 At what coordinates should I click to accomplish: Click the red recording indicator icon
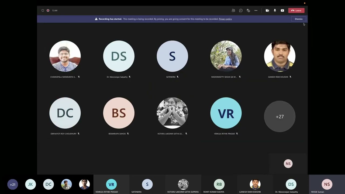coord(48,11)
